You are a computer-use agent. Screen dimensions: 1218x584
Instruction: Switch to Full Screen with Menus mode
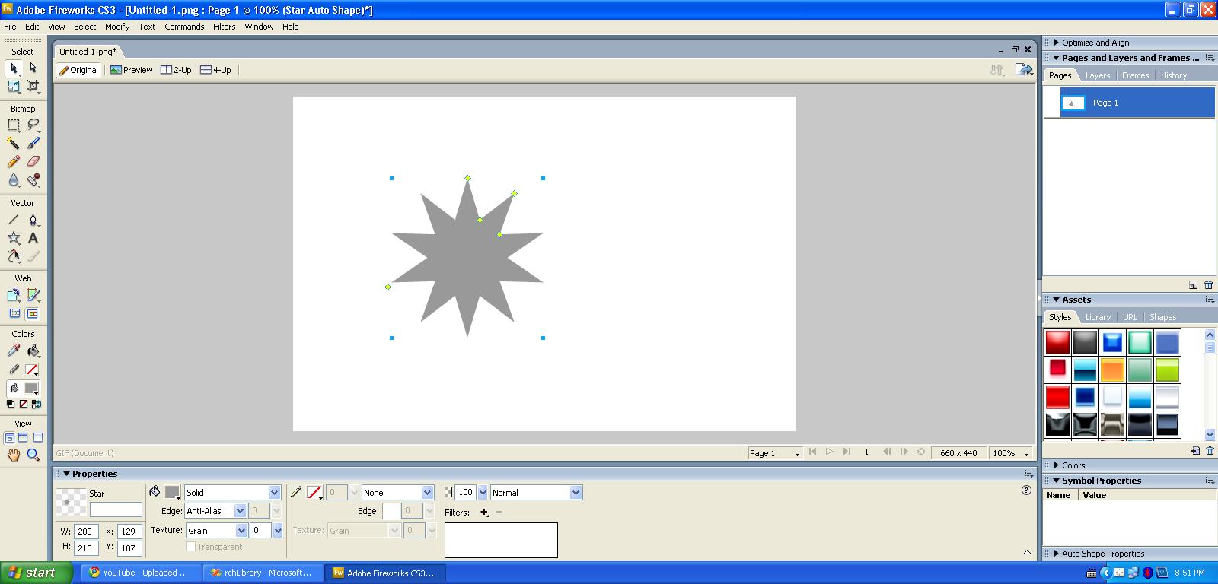23,438
